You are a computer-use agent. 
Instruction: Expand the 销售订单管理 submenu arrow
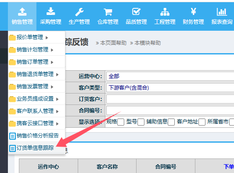[52, 62]
